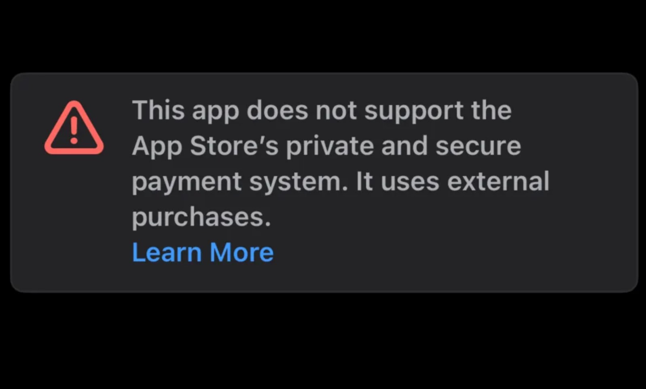Click the "This app does not support the" line

[322, 110]
